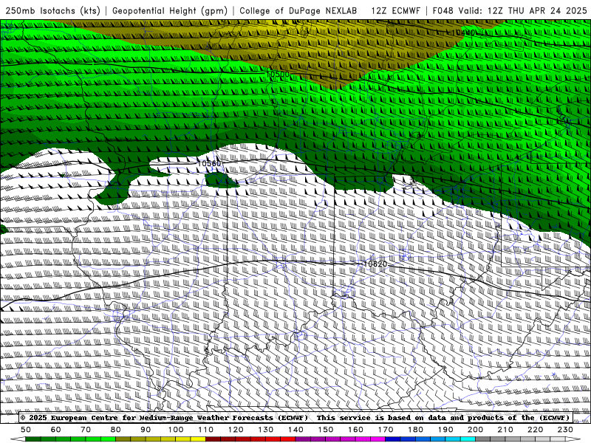Click the 90 value on the color scale
The image size is (591, 443).
(146, 430)
